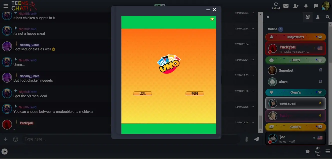Click the UNO logo
This screenshot has height=159, width=332.
click(169, 64)
